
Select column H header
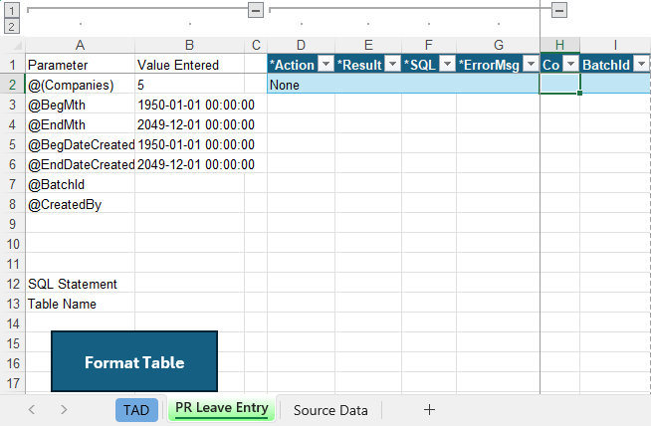coord(559,45)
